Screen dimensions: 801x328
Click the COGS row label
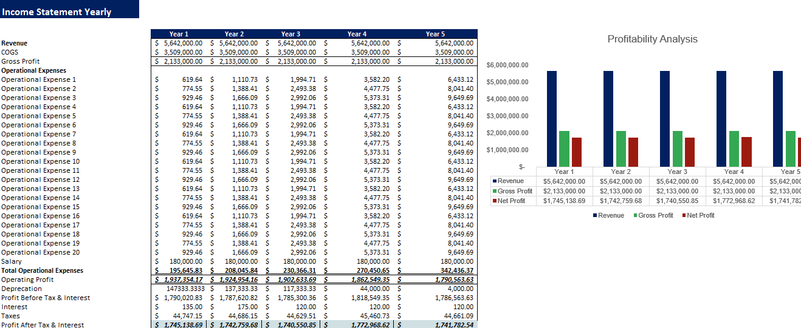pos(10,52)
